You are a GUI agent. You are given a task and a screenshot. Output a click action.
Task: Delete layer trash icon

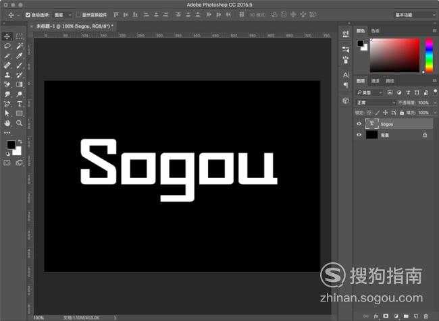point(426,316)
